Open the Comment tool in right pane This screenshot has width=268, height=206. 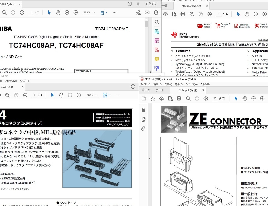157,59
